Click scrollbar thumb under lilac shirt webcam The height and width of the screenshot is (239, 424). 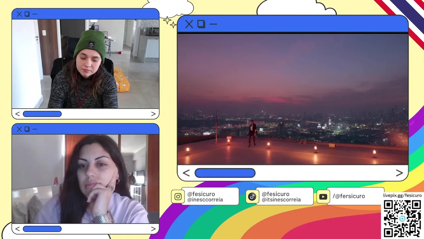point(42,229)
